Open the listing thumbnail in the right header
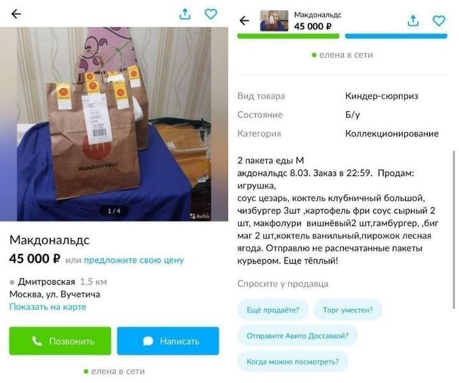The height and width of the screenshot is (383, 459). point(274,20)
